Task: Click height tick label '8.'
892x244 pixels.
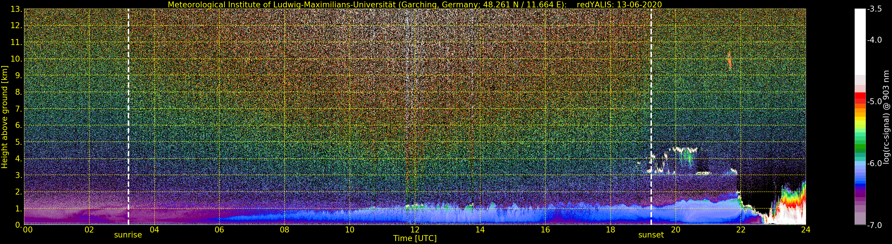Action: tap(18, 92)
